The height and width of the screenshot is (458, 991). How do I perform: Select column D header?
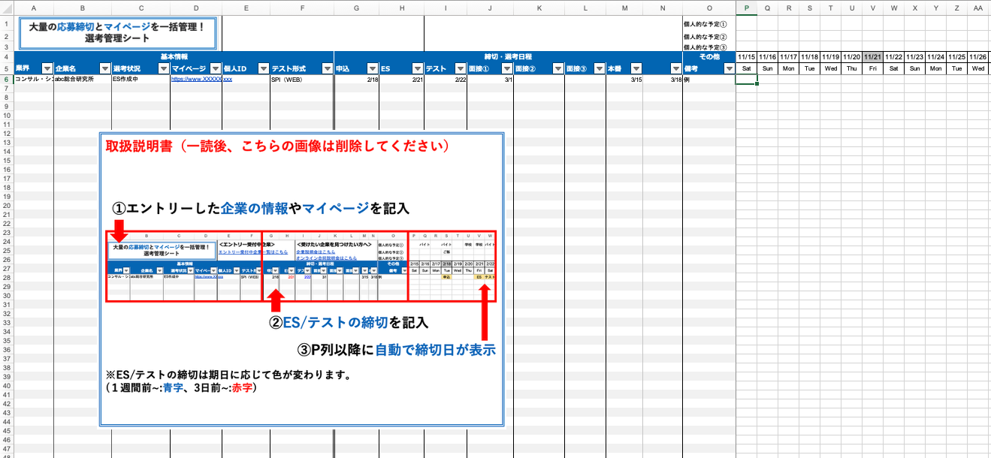click(x=195, y=8)
